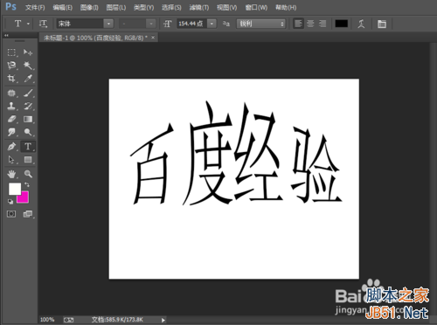Viewport: 437px width, 325px height.
Task: Open the Create Warped Text dialog
Action: coord(362,24)
